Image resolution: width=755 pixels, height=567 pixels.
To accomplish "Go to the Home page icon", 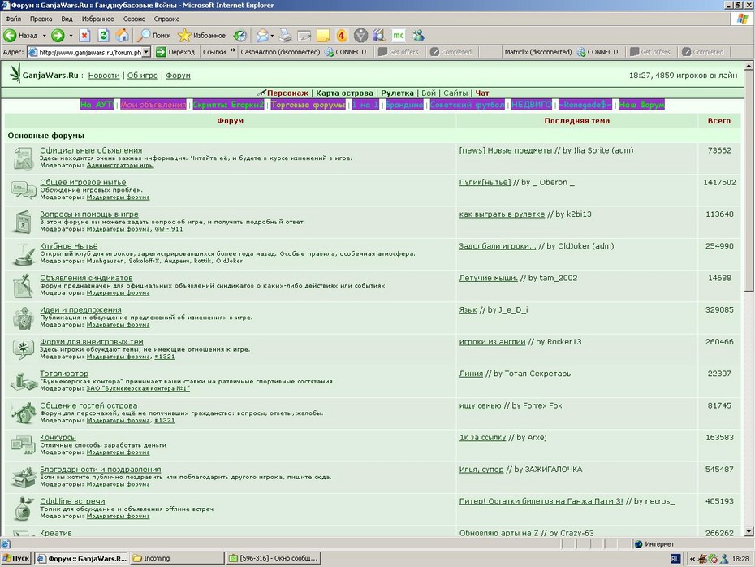I will pos(122,35).
